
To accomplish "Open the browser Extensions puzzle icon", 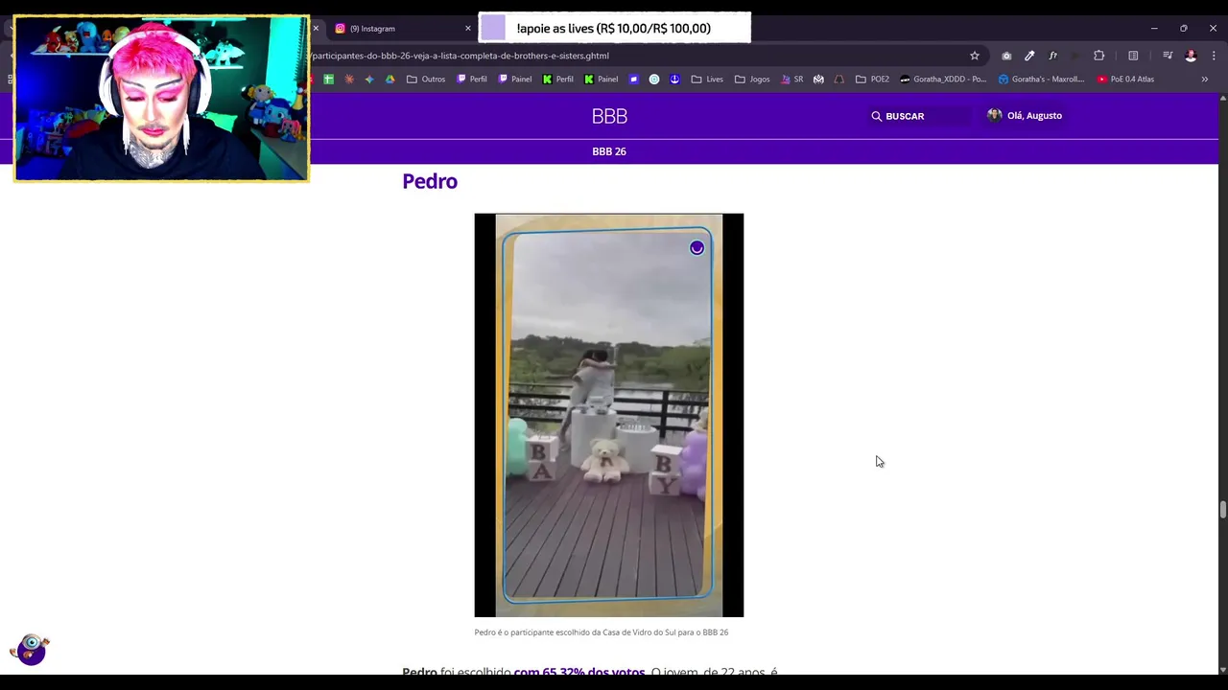I will [x=1099, y=56].
